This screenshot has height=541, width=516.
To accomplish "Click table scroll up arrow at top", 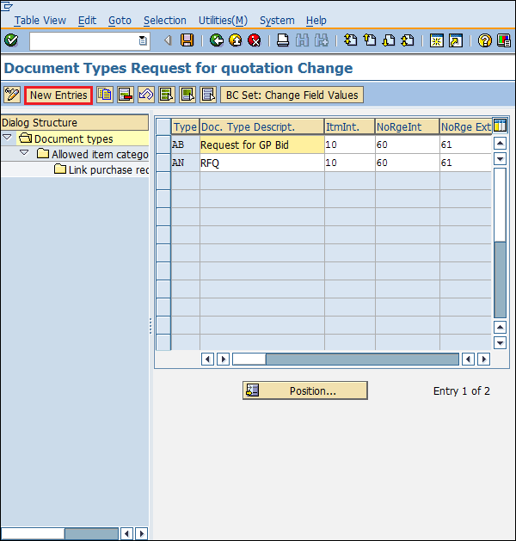I will [x=500, y=143].
